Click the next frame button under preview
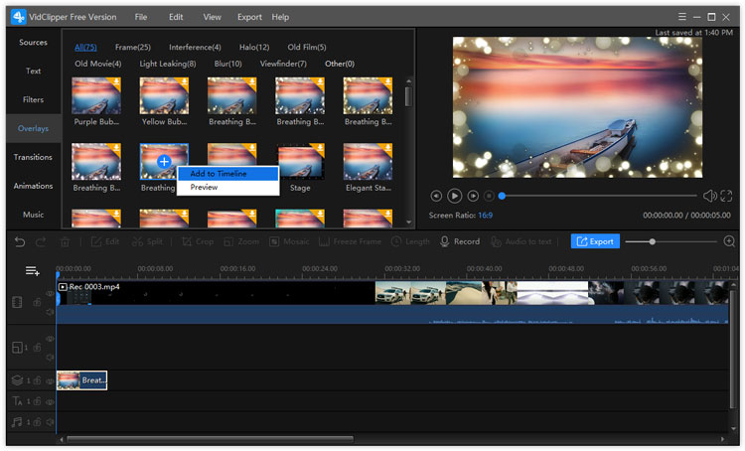The image size is (745, 451). (473, 196)
